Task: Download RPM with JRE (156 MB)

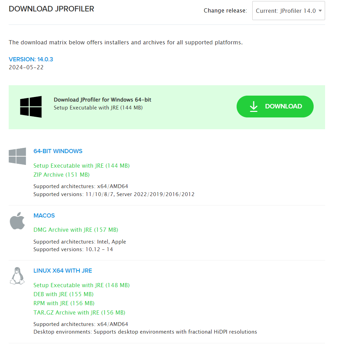Action: pos(64,303)
